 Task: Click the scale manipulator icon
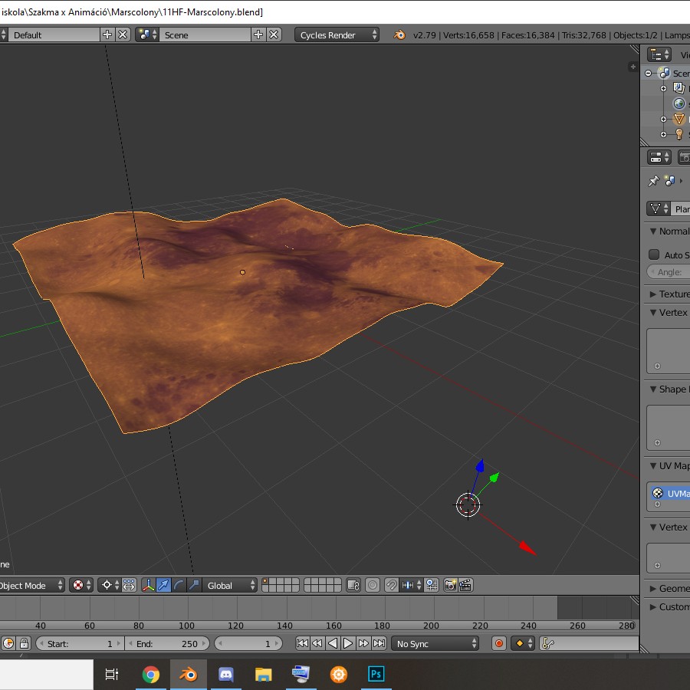194,586
